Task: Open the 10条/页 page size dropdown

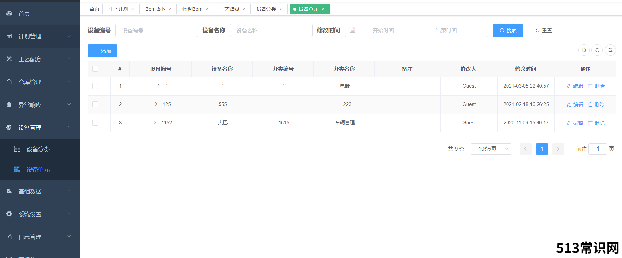Action: (491, 149)
